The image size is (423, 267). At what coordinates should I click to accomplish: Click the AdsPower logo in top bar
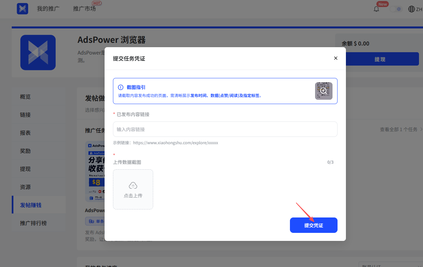pos(22,9)
